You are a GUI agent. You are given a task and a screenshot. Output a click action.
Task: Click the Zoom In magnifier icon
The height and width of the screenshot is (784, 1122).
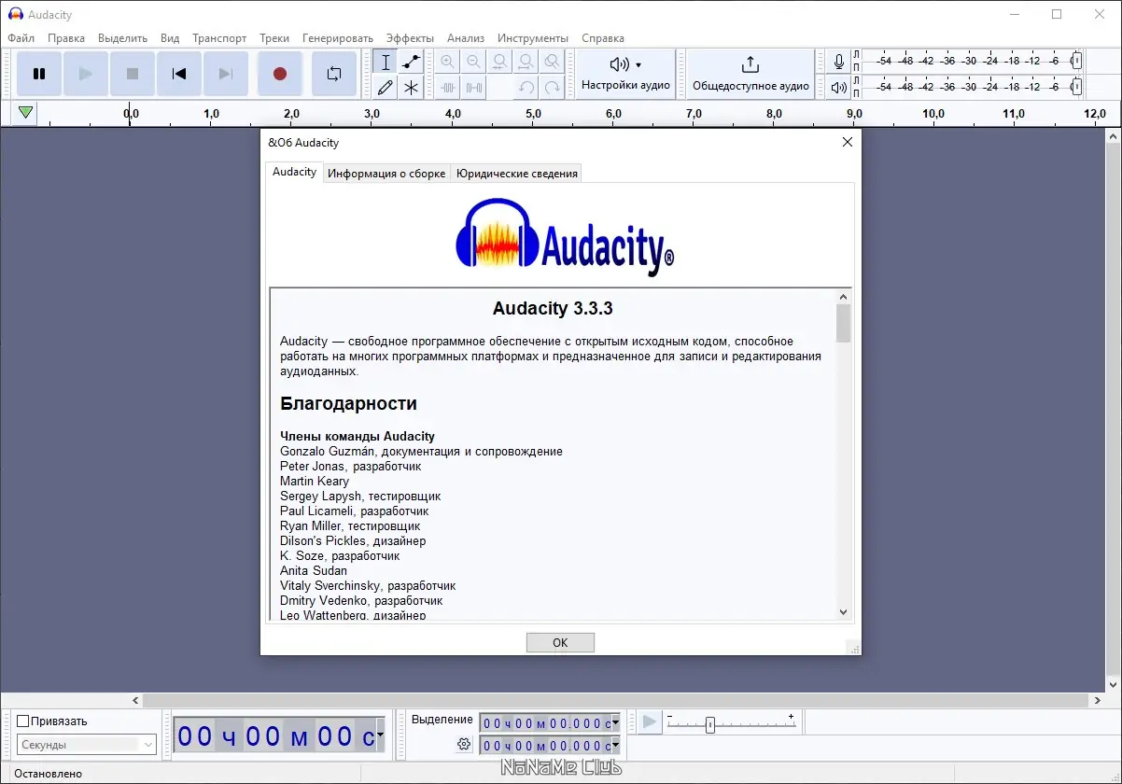[x=448, y=63]
